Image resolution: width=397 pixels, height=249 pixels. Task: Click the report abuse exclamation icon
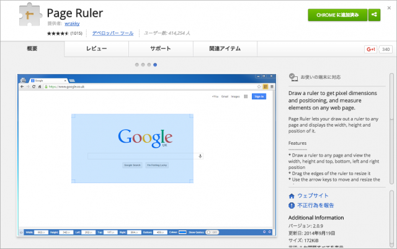pos(292,205)
